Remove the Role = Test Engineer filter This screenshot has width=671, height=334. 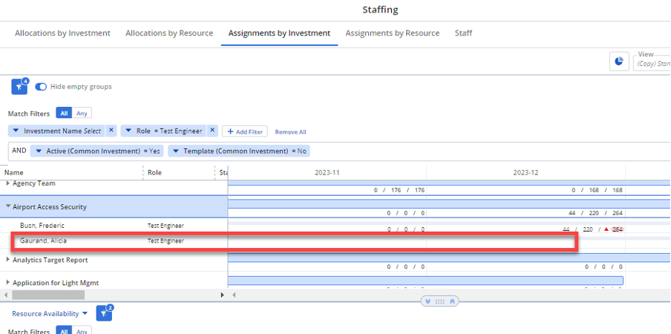[x=212, y=131]
